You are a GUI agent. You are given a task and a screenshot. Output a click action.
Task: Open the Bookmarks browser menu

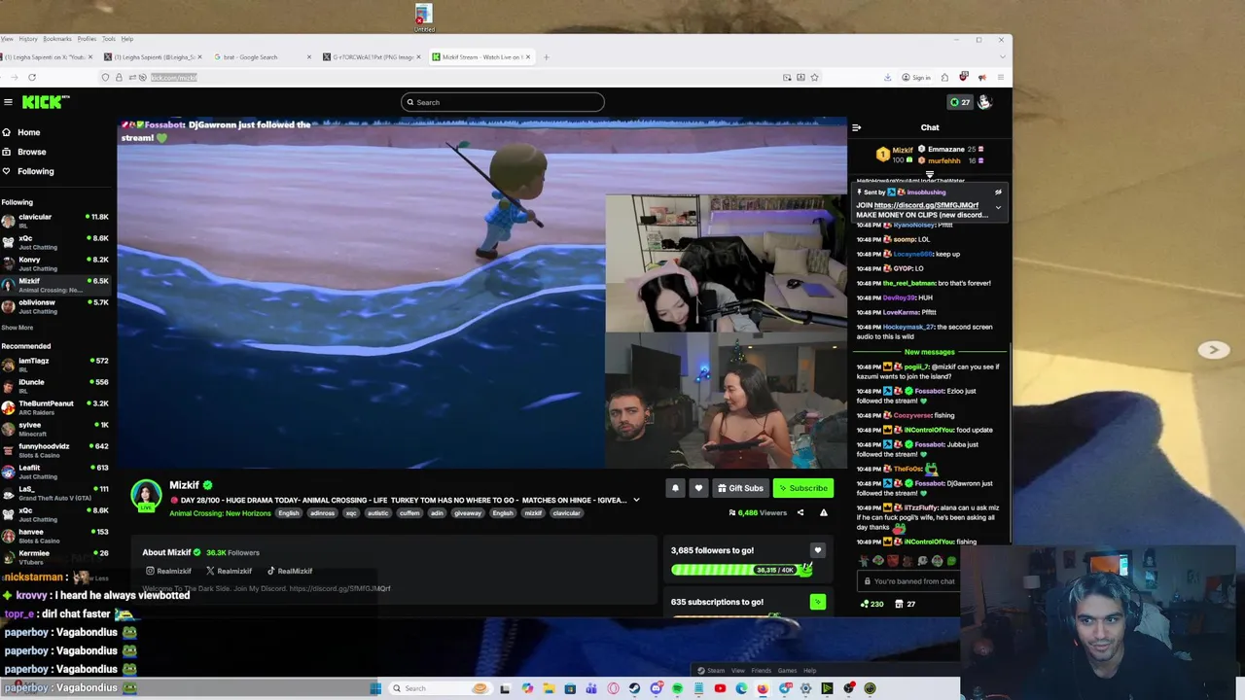(x=56, y=39)
